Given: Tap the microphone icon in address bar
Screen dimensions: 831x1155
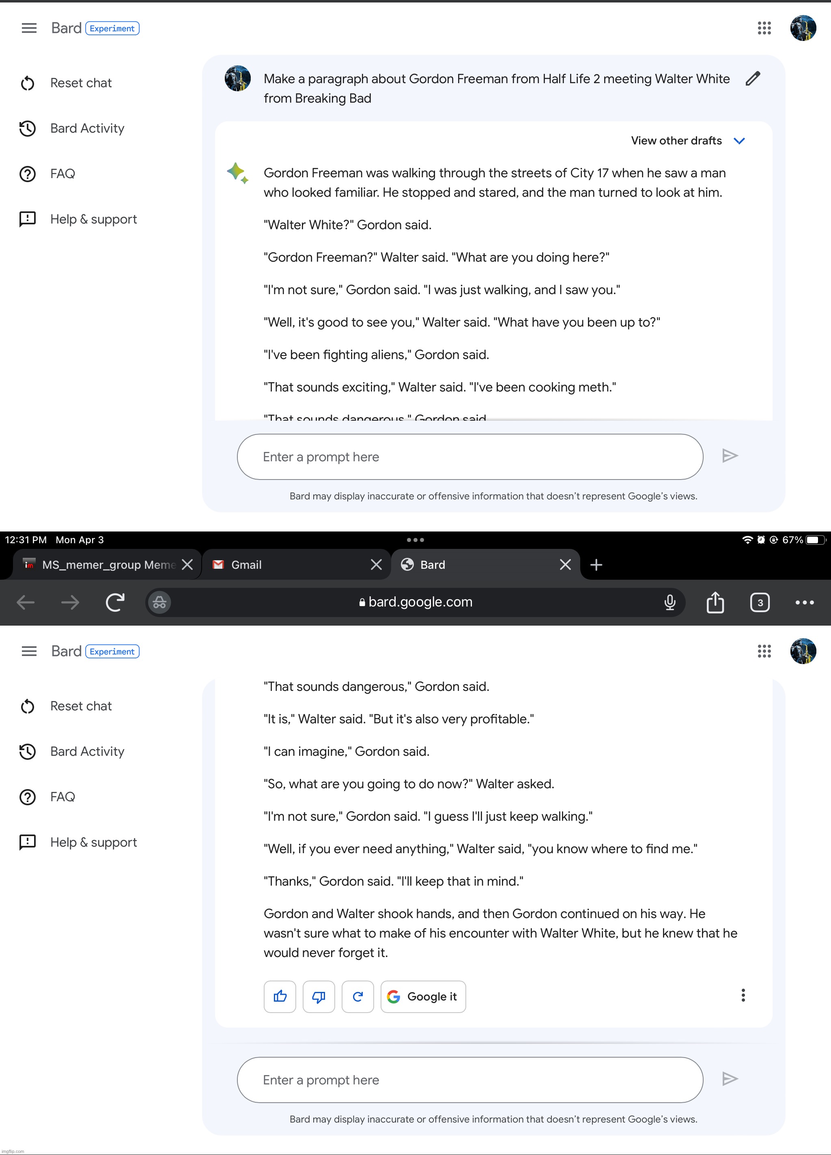Looking at the screenshot, I should click(x=670, y=602).
